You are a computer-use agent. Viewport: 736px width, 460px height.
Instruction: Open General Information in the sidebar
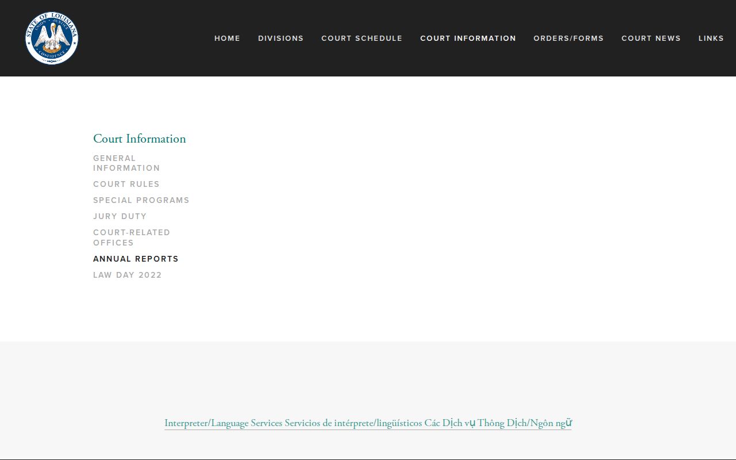coord(126,163)
